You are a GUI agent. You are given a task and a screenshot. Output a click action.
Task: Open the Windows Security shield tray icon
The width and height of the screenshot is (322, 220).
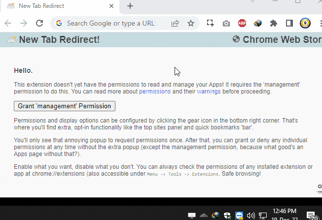coord(227,216)
